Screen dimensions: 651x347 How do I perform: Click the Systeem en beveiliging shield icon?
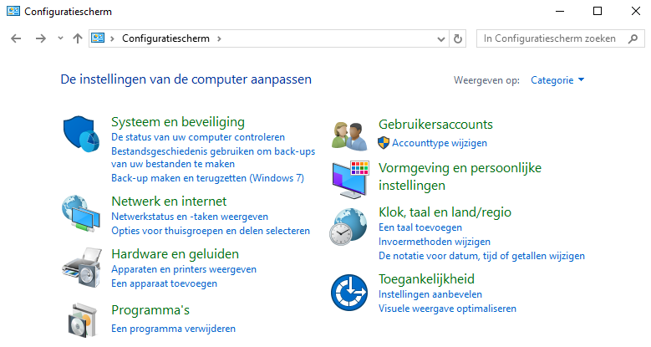pos(82,133)
